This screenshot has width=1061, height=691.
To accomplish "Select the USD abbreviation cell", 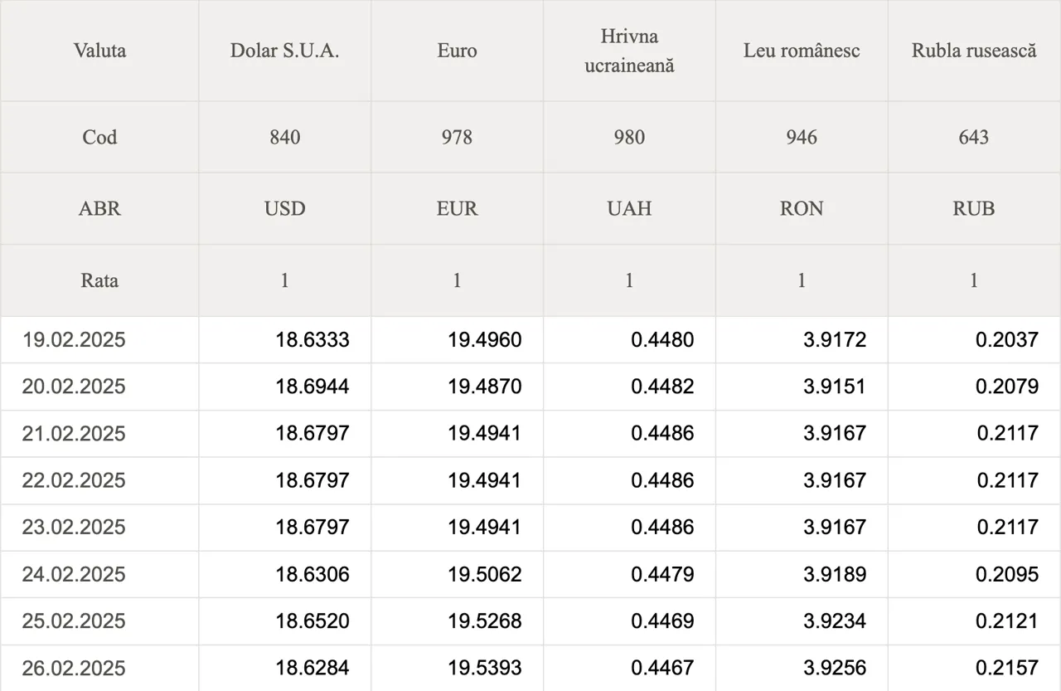I will pos(285,208).
